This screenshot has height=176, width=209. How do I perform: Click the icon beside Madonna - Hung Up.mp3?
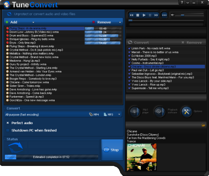coord(7,61)
